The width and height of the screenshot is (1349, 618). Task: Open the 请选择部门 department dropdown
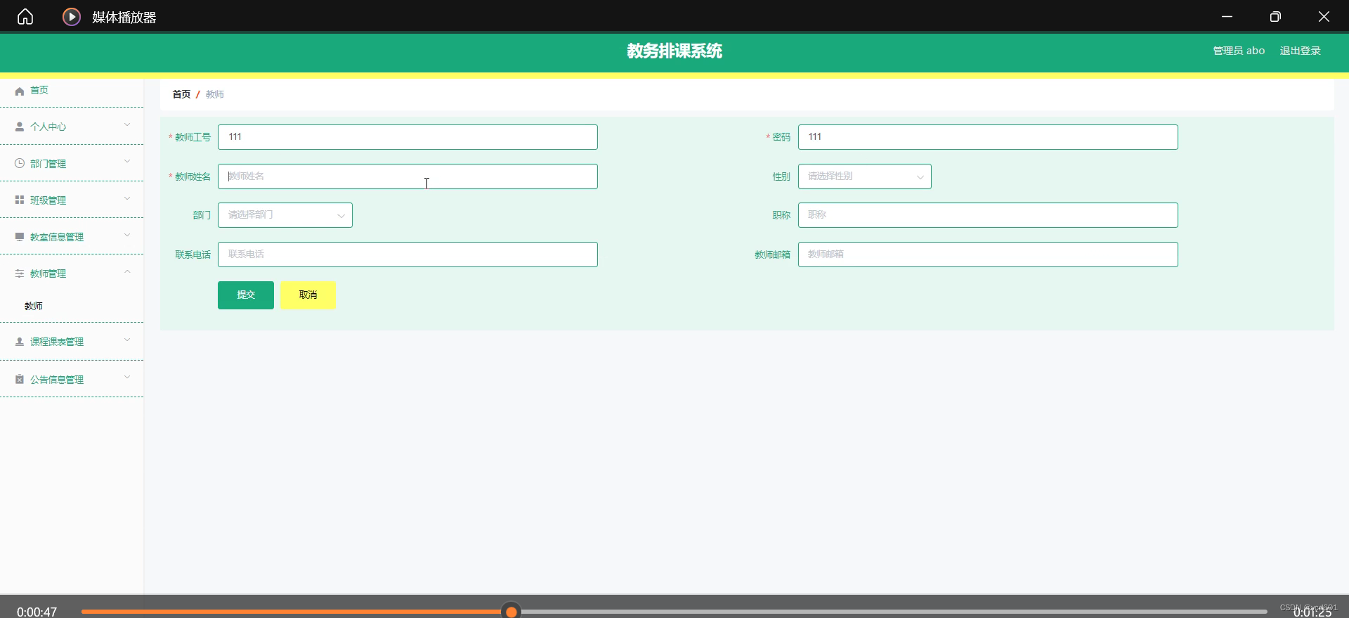pyautogui.click(x=285, y=215)
